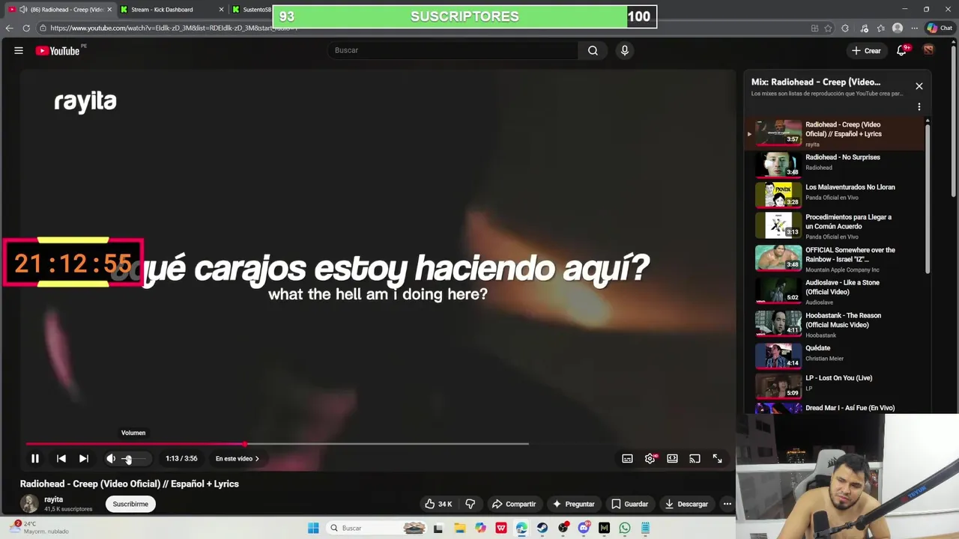
Task: Subscribe with the Suscribirme button
Action: pyautogui.click(x=130, y=504)
